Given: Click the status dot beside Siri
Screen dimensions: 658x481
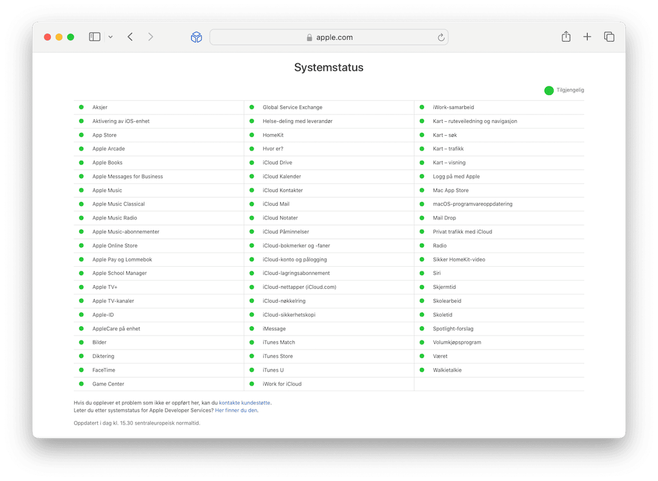Looking at the screenshot, I should coord(422,273).
